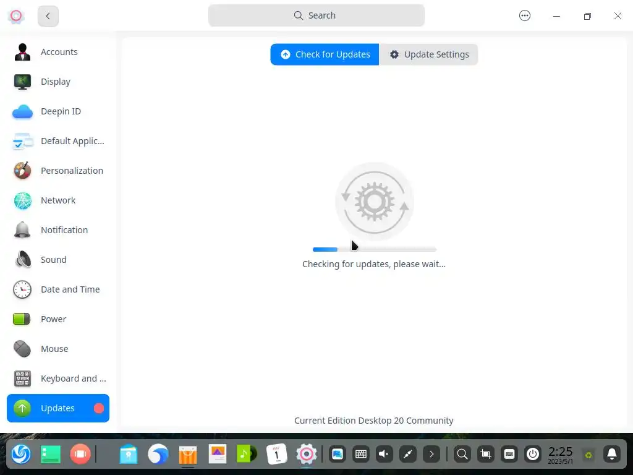Screen dimensions: 633x475
Task: Toggle show desktop green dock icon
Action: point(51,454)
